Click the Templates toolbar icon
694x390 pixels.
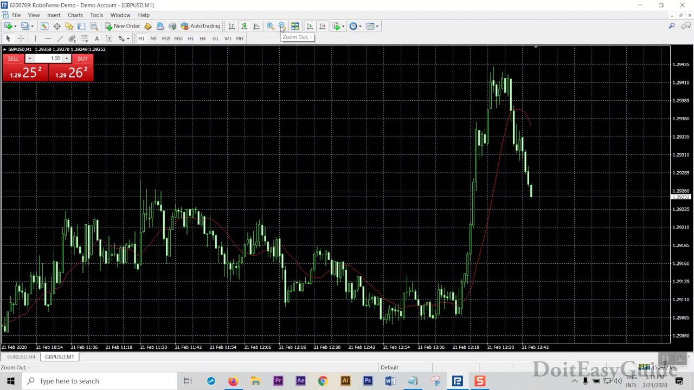click(x=370, y=26)
